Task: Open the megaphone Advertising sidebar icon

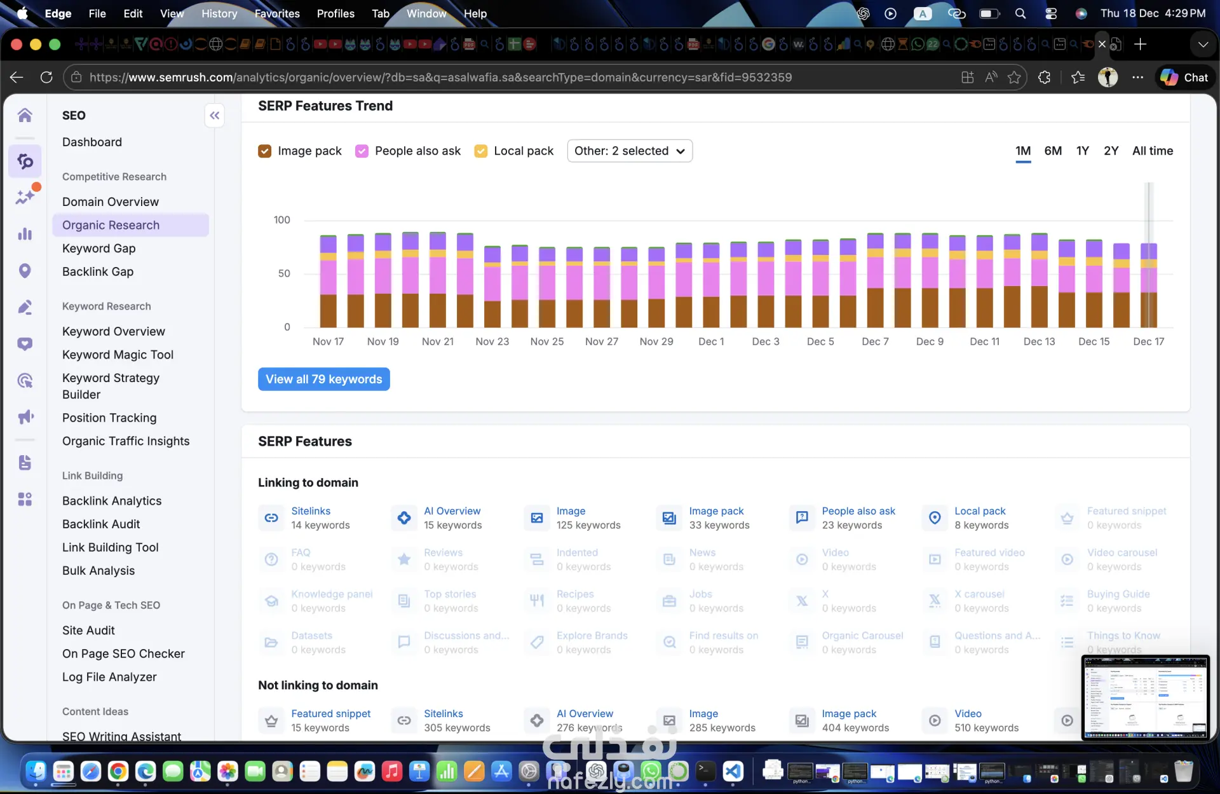Action: tap(25, 417)
